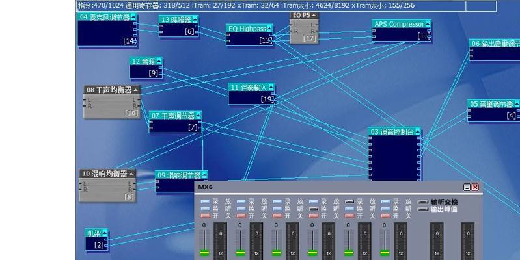Viewport: 520px width, 260px height.
Task: Toggle 监/听 on MX6 channel 4
Action: pos(314,209)
